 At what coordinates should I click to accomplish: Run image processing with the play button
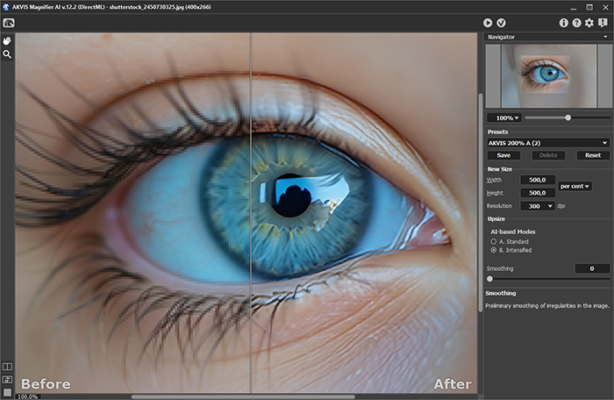[488, 23]
